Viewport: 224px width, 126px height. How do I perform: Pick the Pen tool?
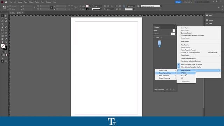click(x=2, y=27)
